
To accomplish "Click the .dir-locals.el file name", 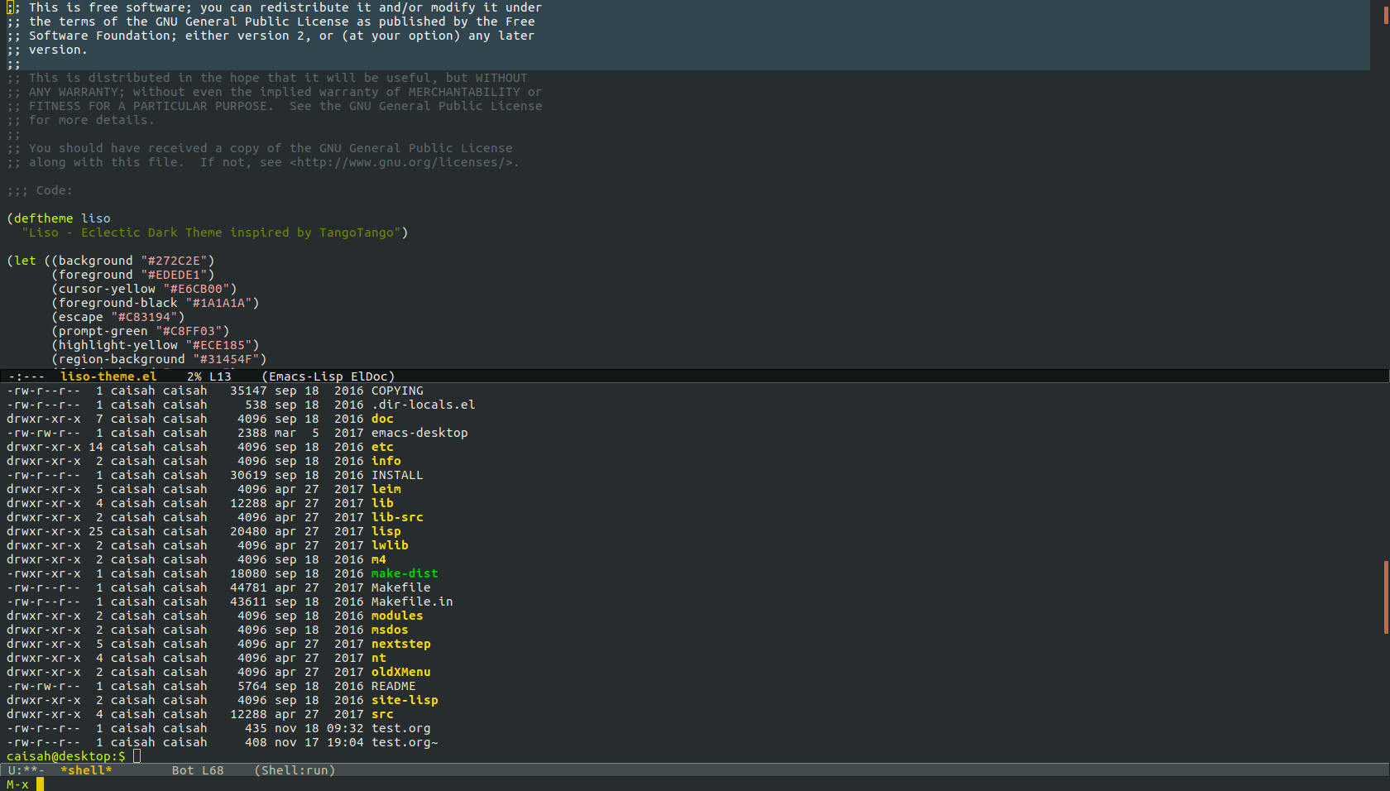I will coord(423,405).
